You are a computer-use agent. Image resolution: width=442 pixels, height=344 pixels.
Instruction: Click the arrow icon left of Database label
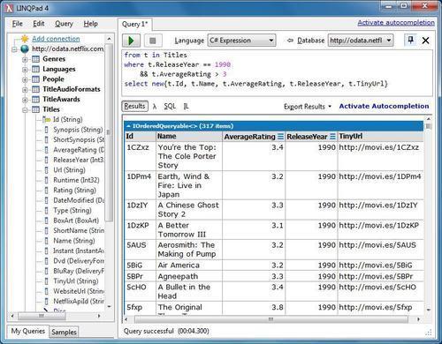(290, 41)
